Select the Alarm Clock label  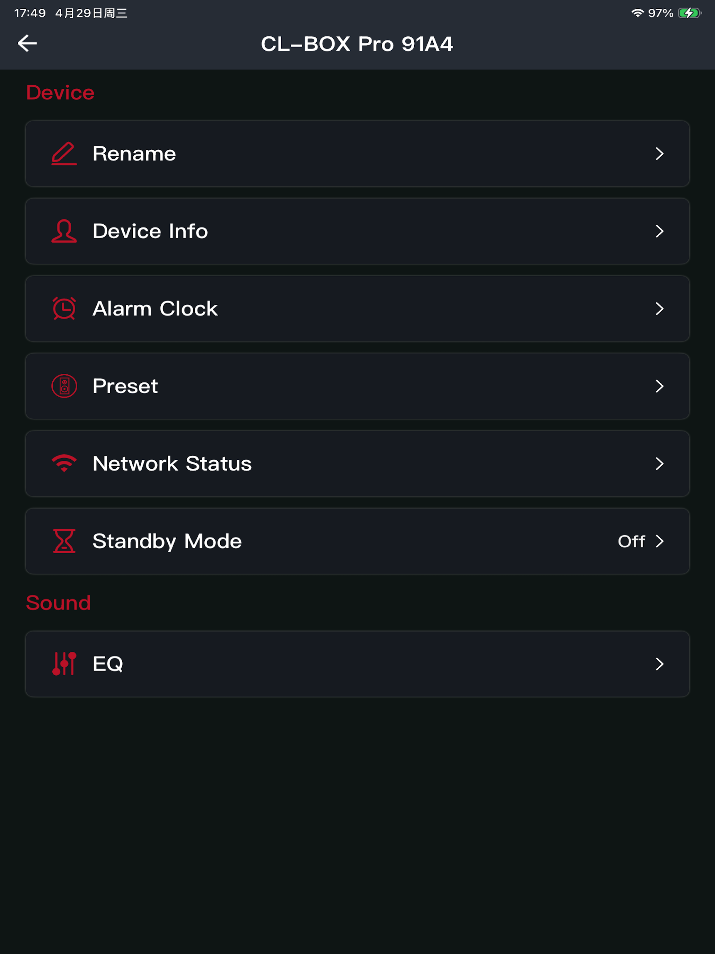tap(155, 309)
